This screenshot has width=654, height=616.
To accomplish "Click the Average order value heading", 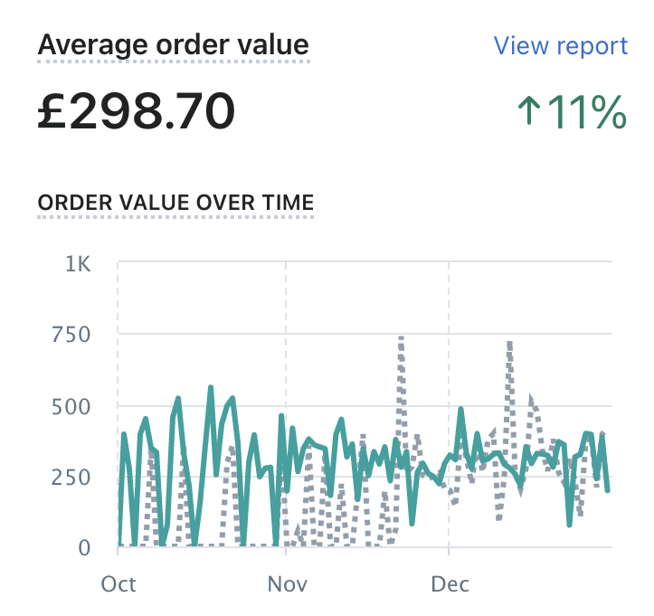I will [x=173, y=44].
